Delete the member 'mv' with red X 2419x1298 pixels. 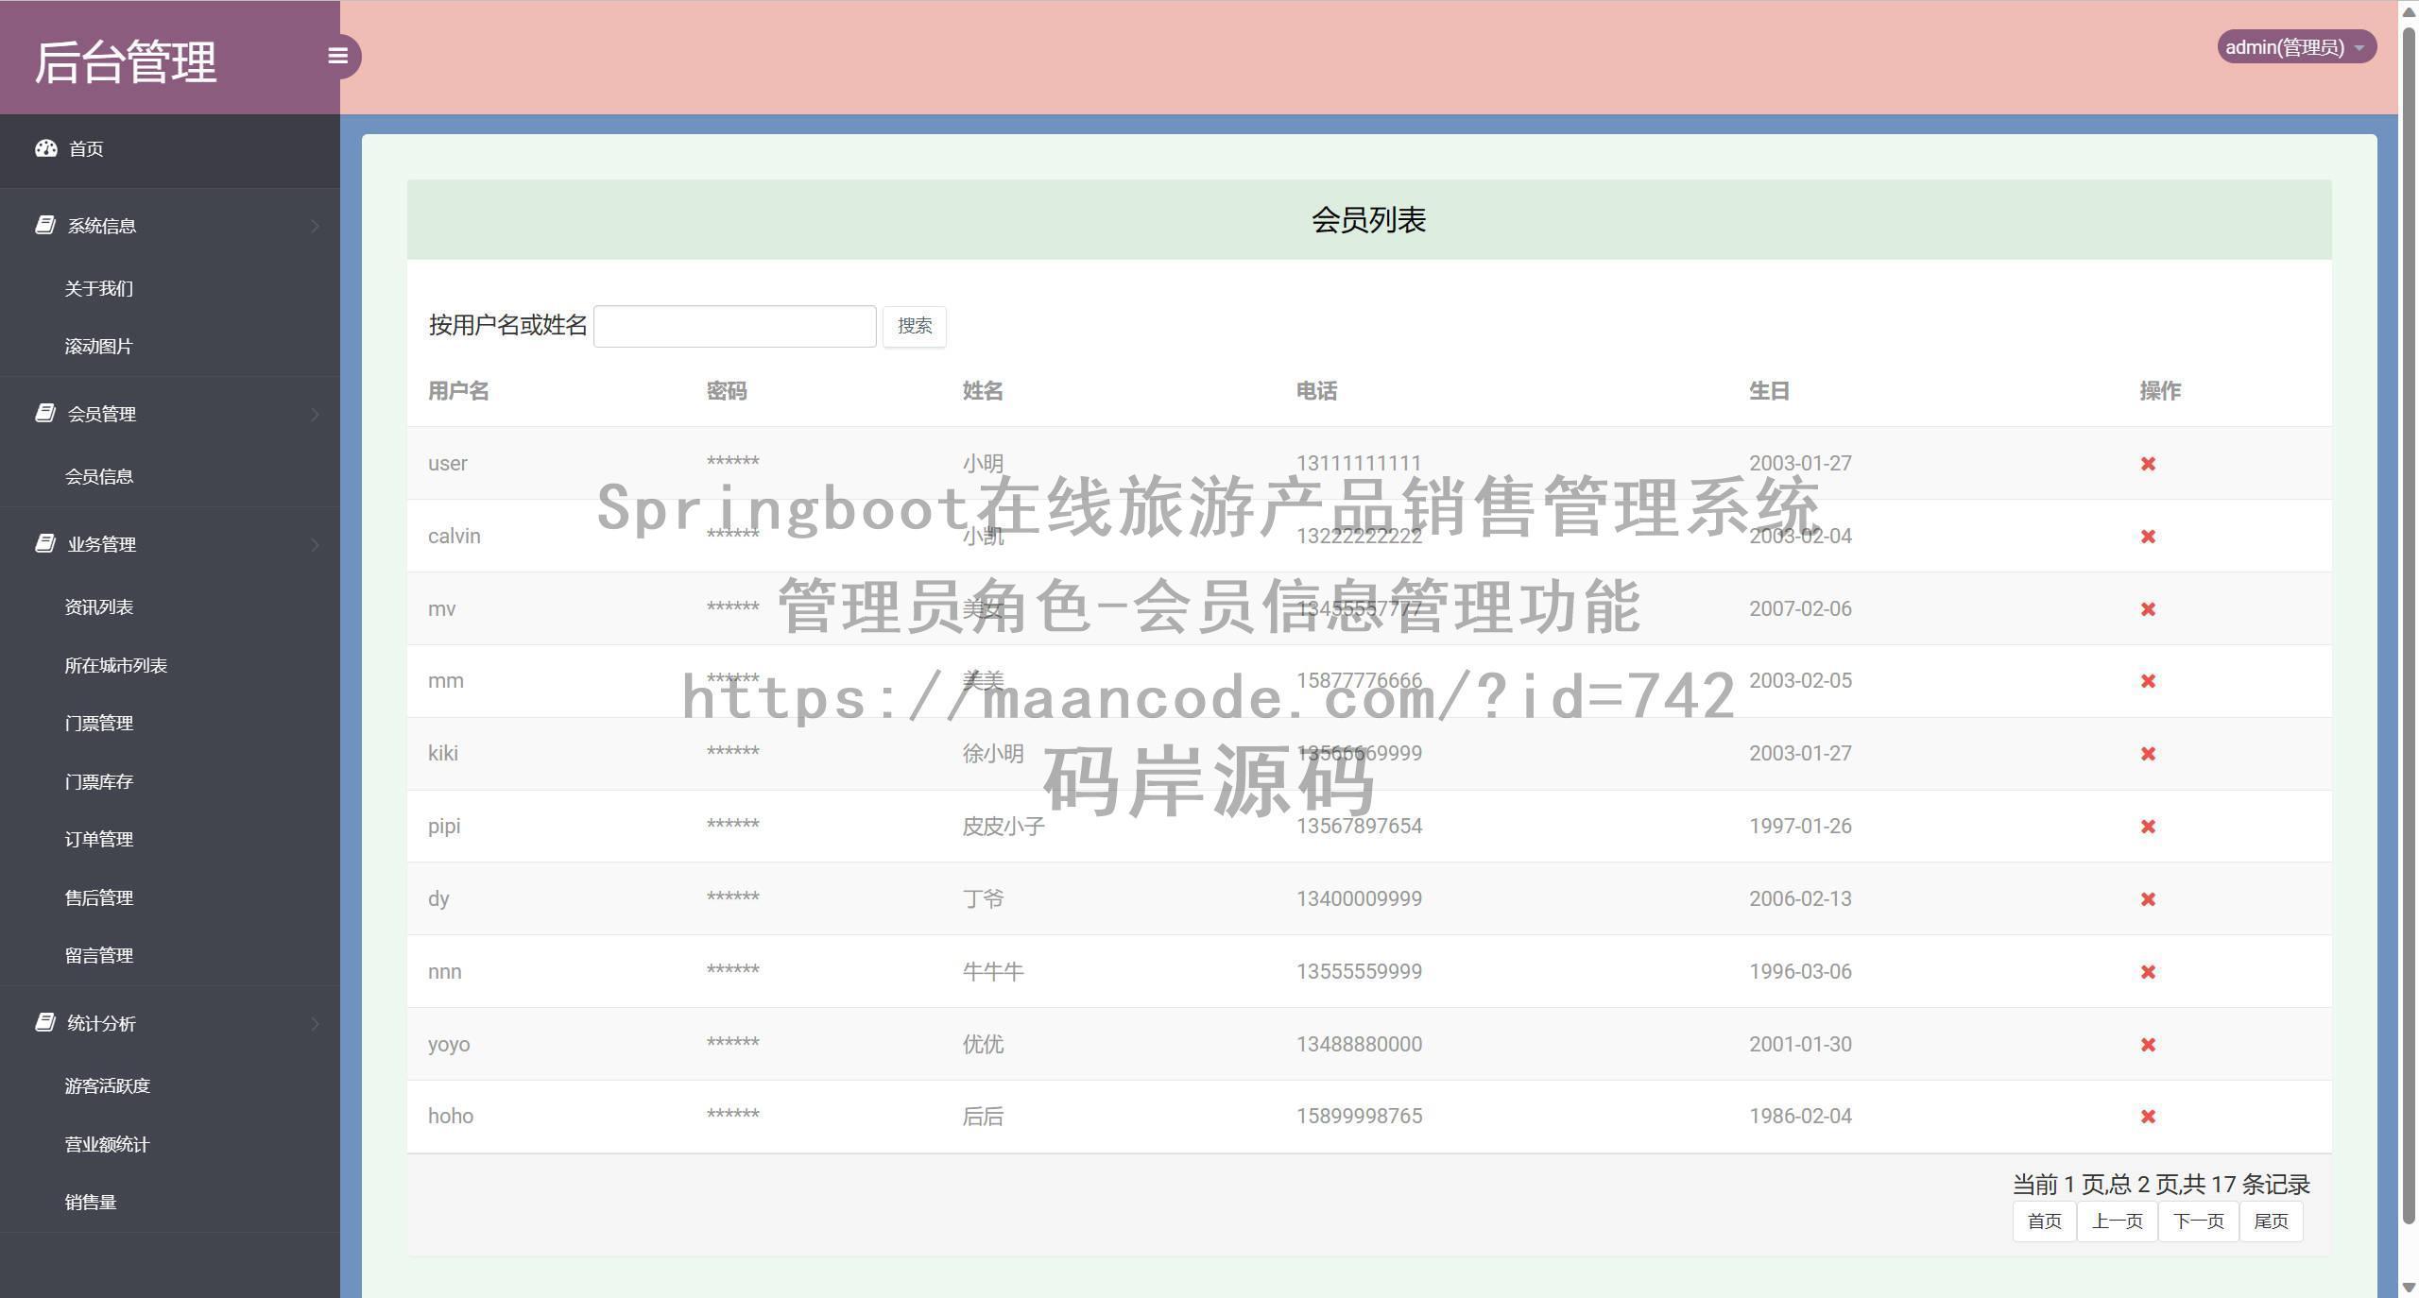click(x=2148, y=609)
